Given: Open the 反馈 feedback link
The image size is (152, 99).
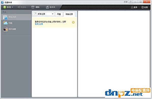Looking at the screenshot, I should click(x=126, y=2).
